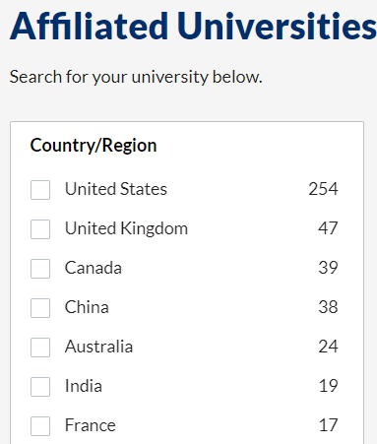
Task: Tick the United Kingdom checkbox
Action: coord(40,229)
